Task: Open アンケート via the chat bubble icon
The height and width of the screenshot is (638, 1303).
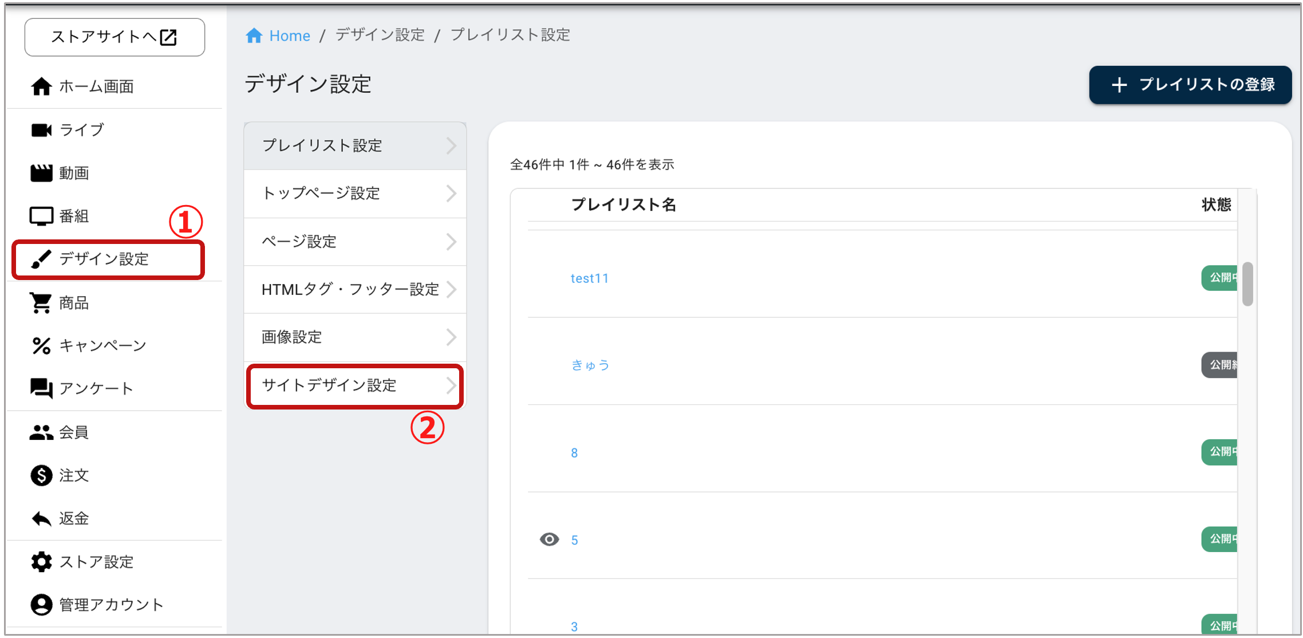Action: coord(41,388)
